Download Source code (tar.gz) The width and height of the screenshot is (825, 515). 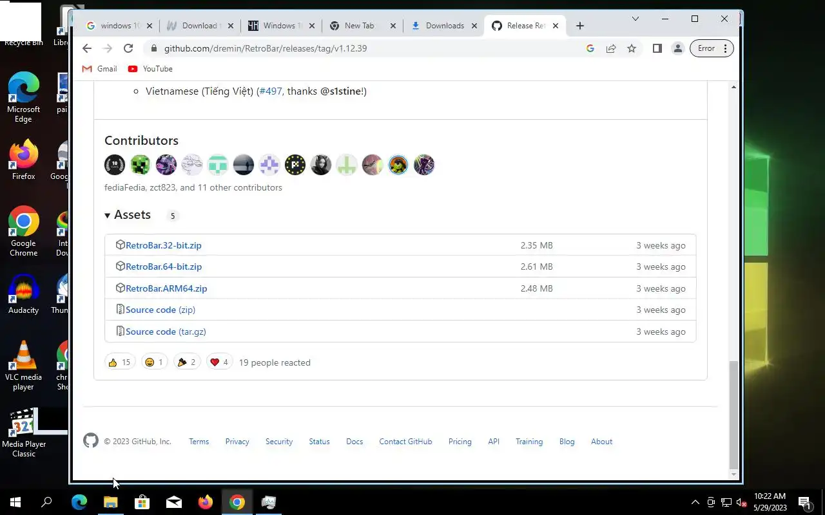(166, 332)
